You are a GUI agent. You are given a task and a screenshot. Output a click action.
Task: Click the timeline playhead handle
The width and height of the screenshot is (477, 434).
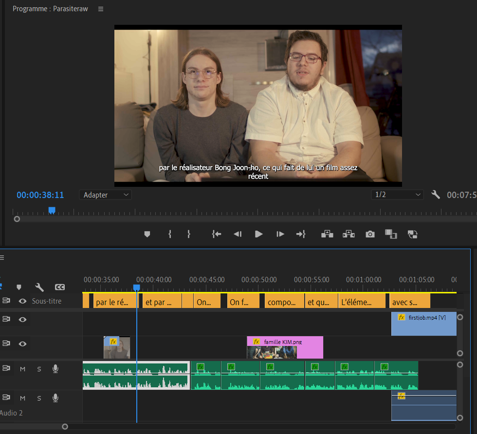point(137,288)
